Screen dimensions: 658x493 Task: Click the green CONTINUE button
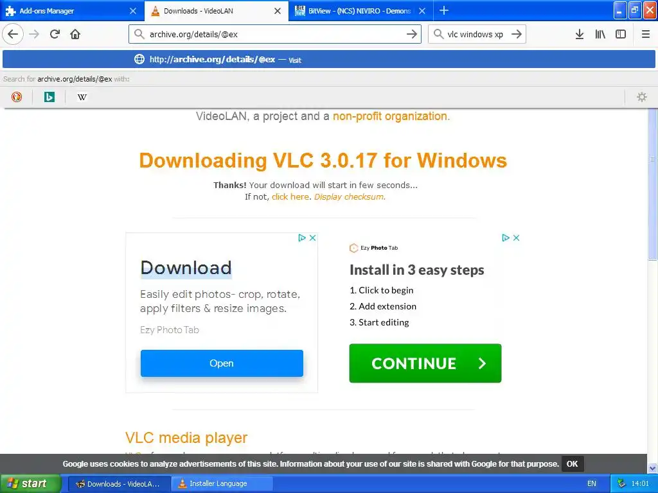point(425,363)
